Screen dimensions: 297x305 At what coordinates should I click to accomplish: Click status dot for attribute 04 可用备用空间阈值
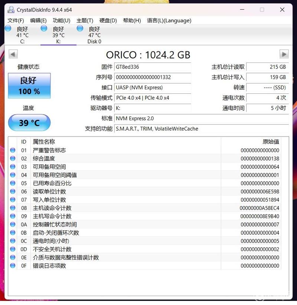13,175
